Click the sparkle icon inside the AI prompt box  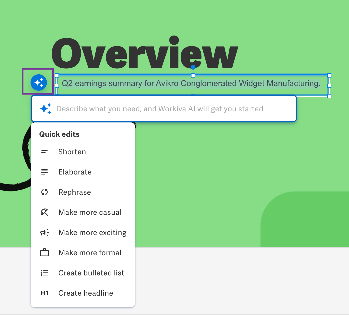(x=46, y=109)
